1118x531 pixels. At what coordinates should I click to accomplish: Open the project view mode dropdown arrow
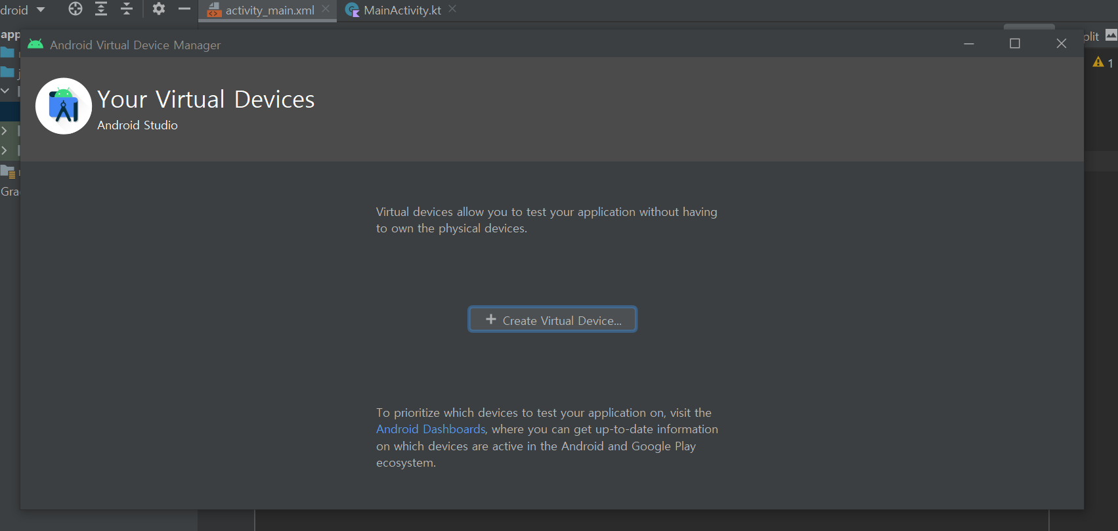pyautogui.click(x=41, y=10)
